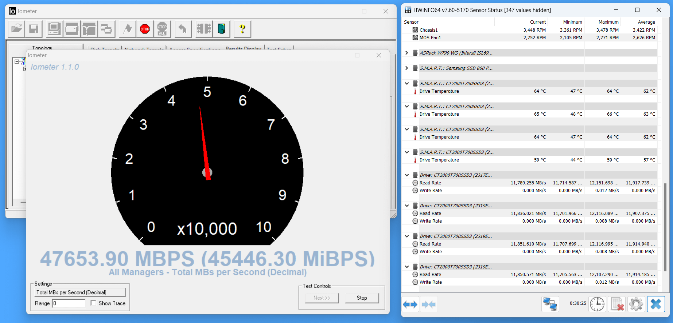673x323 pixels.
Task: Switch to the Test Setup tab
Action: 279,48
